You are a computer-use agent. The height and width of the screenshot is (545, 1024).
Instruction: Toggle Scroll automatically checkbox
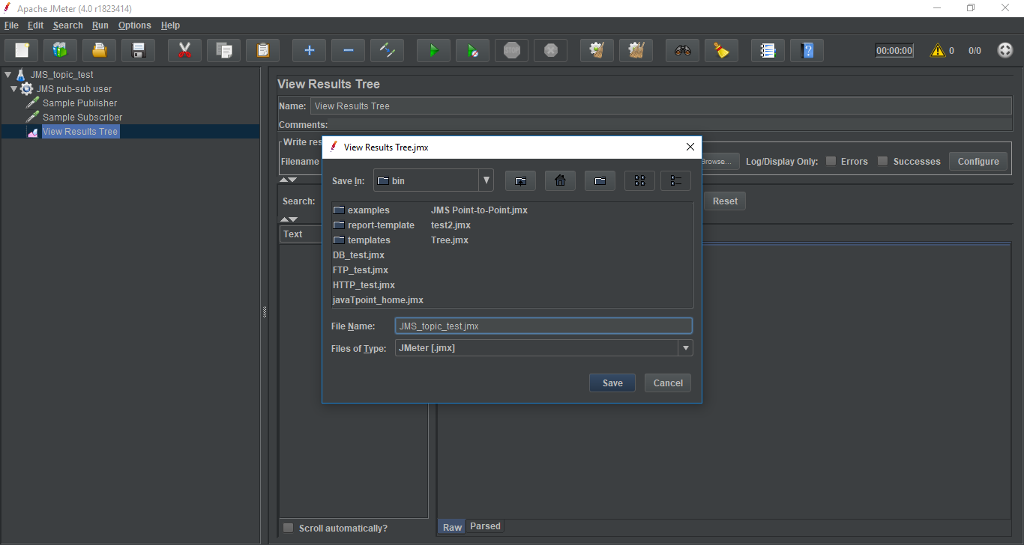pos(289,528)
